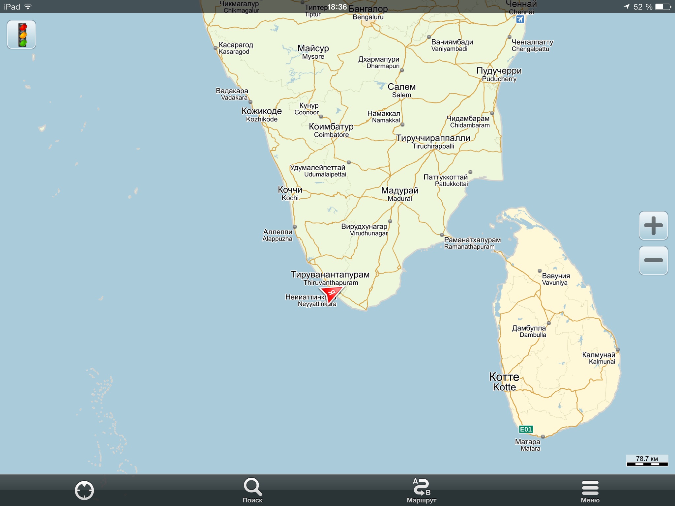This screenshot has width=675, height=506.
Task: Open Маршрут route planner
Action: click(x=422, y=490)
